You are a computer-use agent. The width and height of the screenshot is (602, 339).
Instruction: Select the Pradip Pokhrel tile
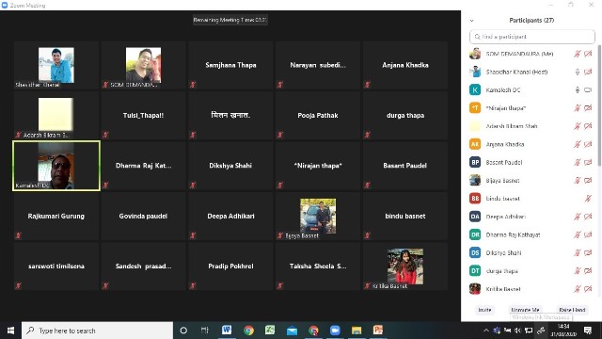pos(230,266)
